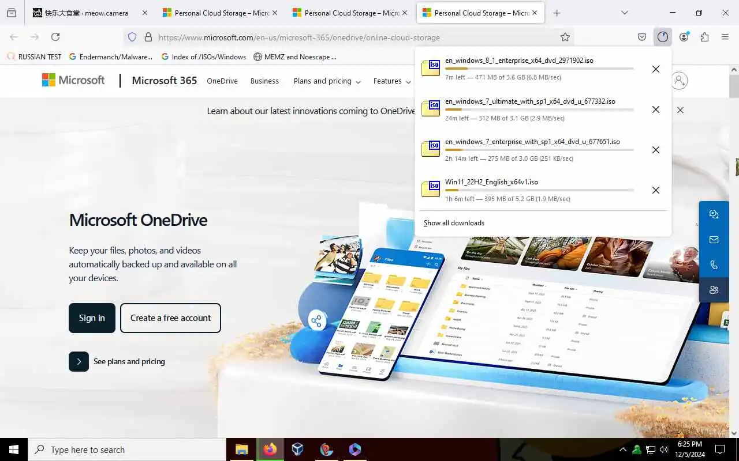This screenshot has width=739, height=461.
Task: Open the Windows Start menu
Action: coord(14,449)
